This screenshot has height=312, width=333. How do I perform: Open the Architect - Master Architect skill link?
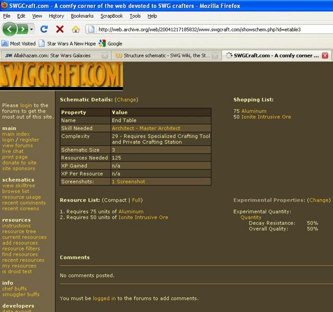[x=146, y=128]
